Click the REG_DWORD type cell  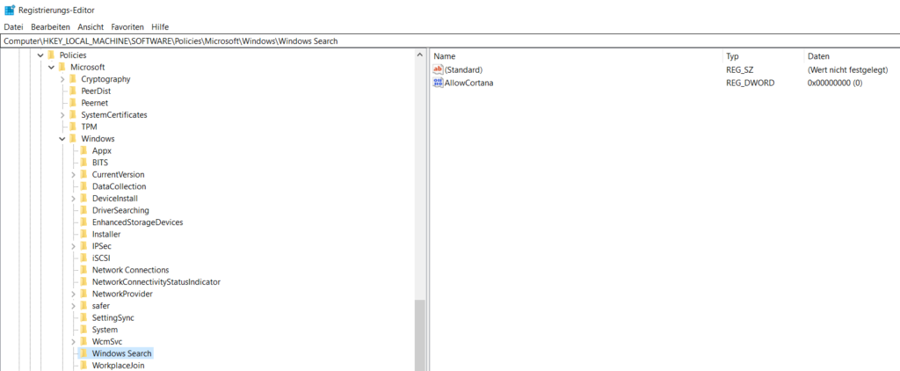point(751,83)
